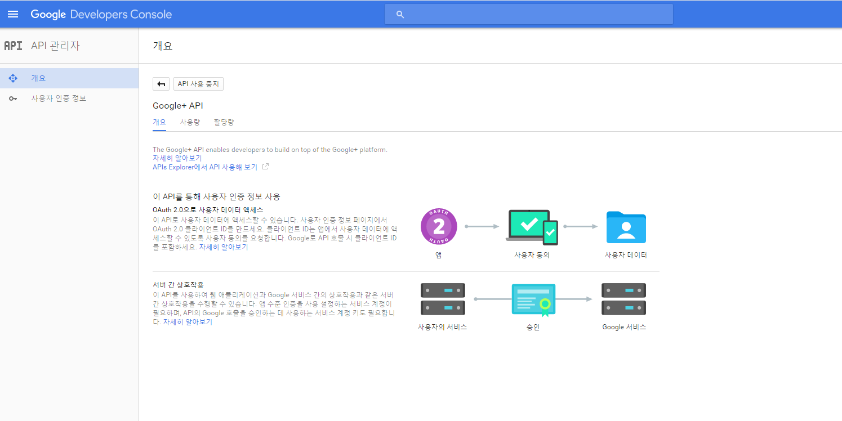
Task: Click the 사용자의 서비스 server icon
Action: pos(443,299)
